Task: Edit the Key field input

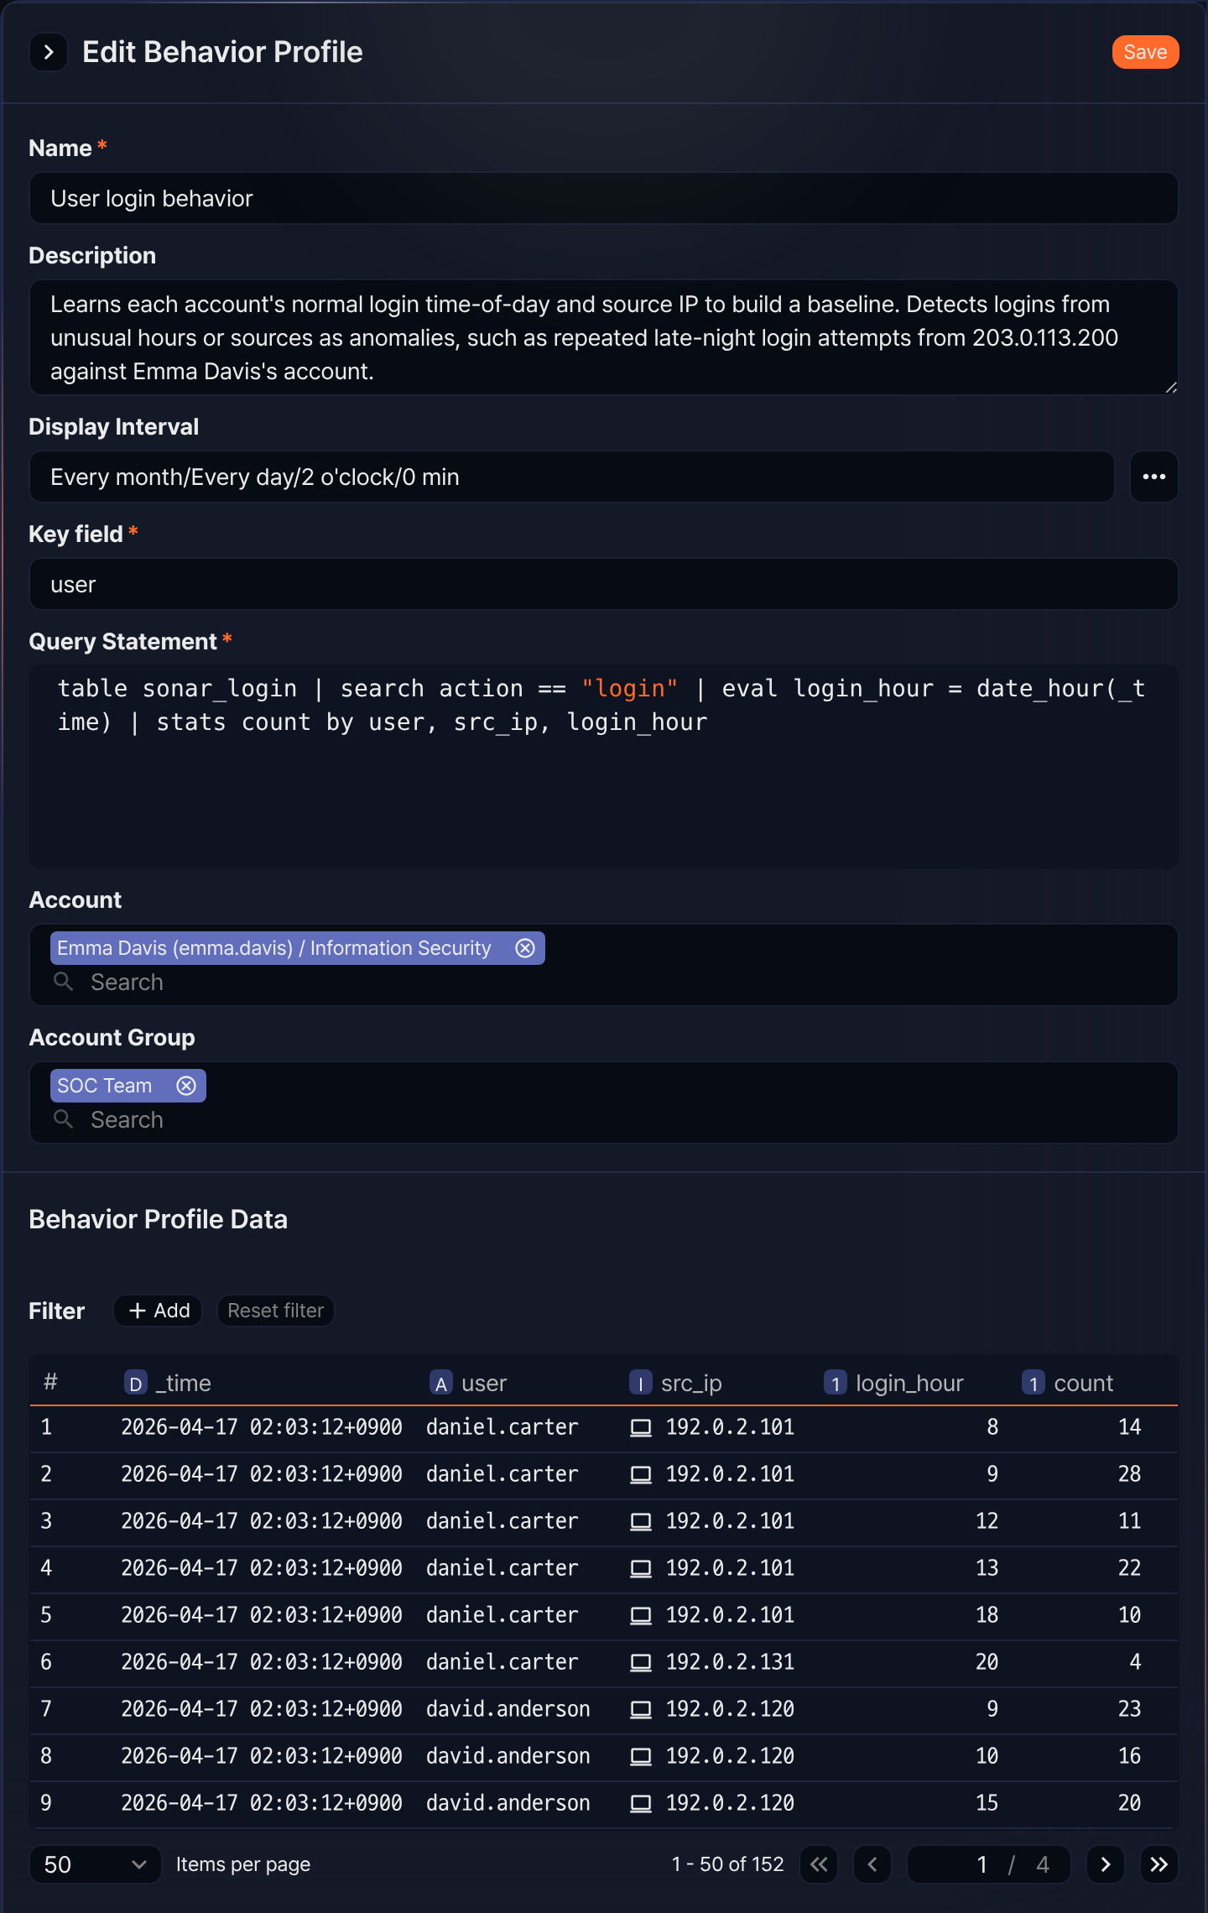Action: 604,585
